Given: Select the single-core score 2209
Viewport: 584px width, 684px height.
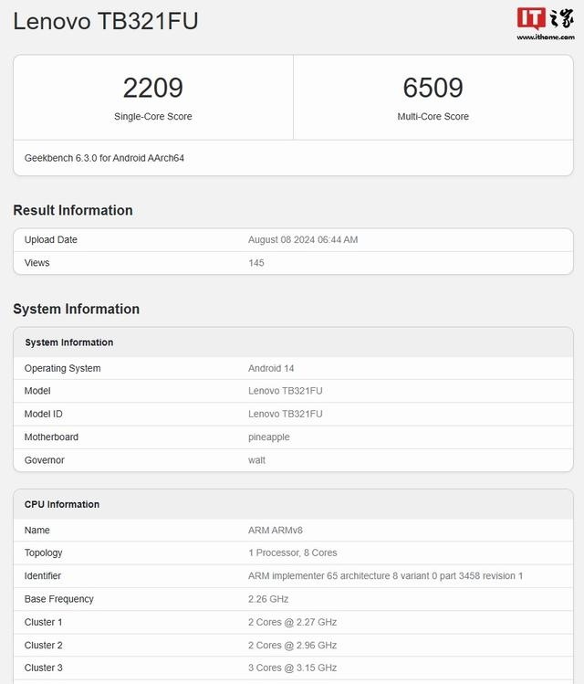Looking at the screenshot, I should click(x=153, y=88).
